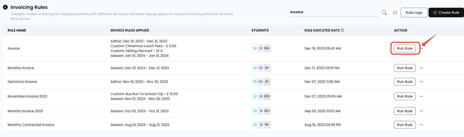The width and height of the screenshot is (464, 137).
Task: Click the ACTION column header
Action: (400, 30)
